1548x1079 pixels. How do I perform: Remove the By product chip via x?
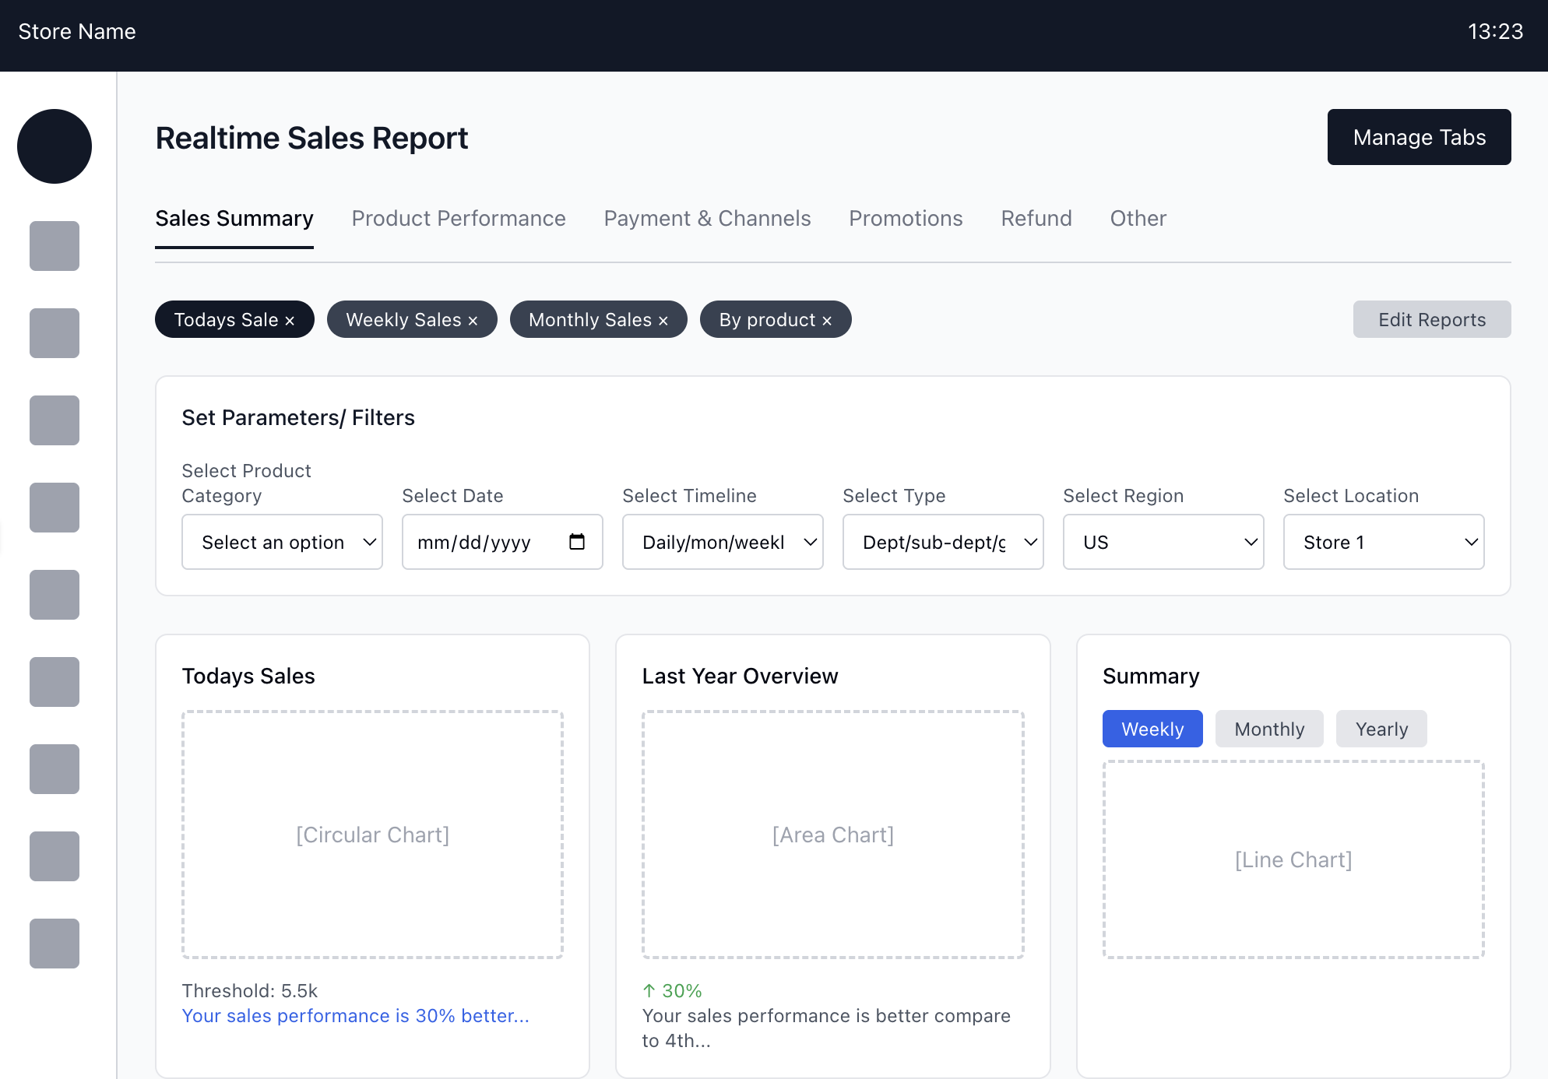click(827, 321)
